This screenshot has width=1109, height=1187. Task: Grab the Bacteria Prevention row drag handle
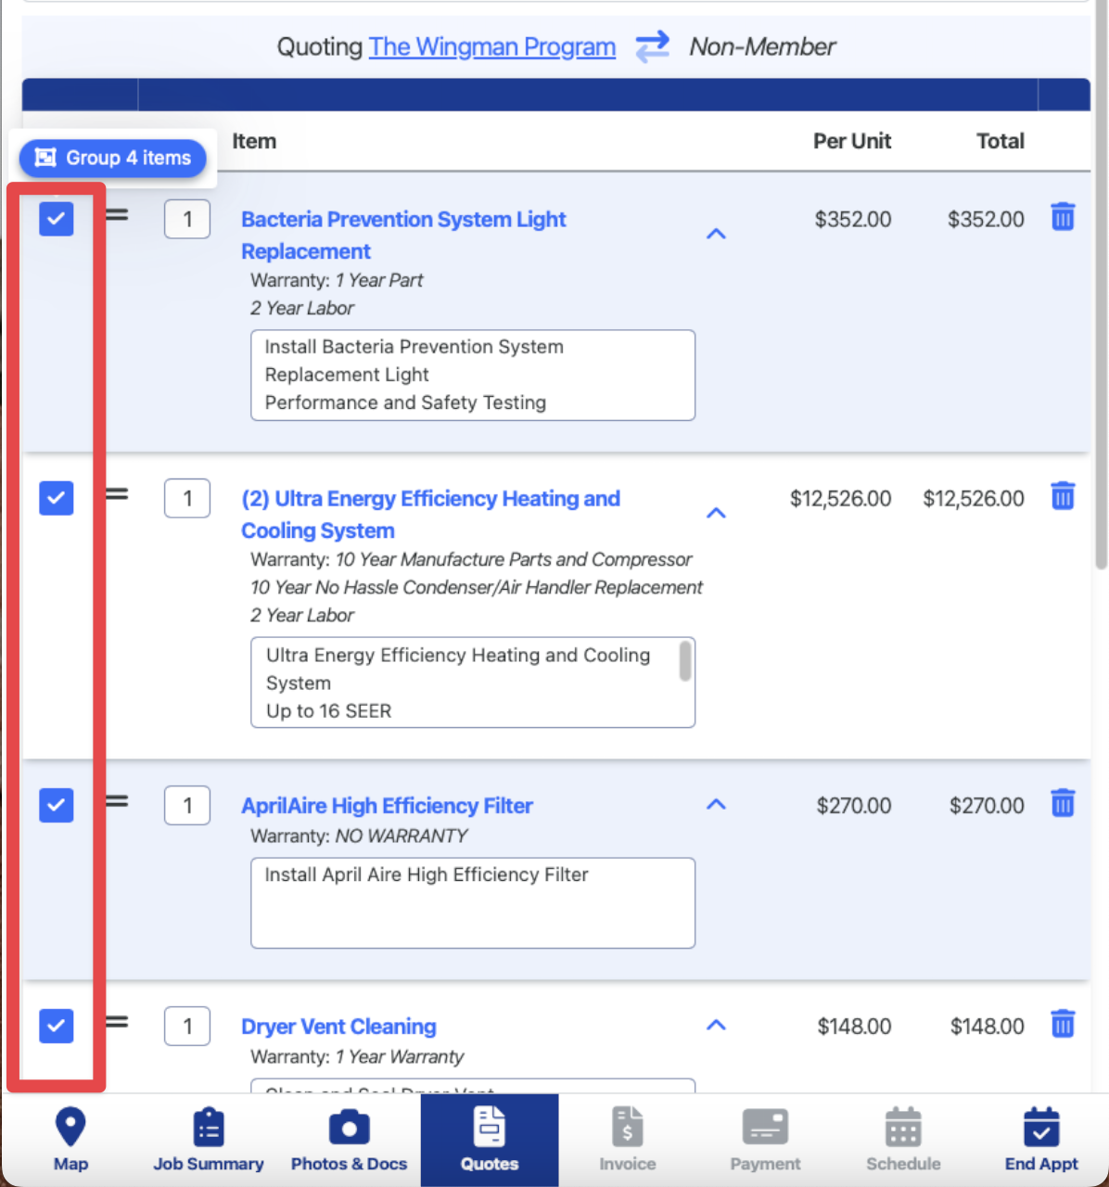pos(117,215)
